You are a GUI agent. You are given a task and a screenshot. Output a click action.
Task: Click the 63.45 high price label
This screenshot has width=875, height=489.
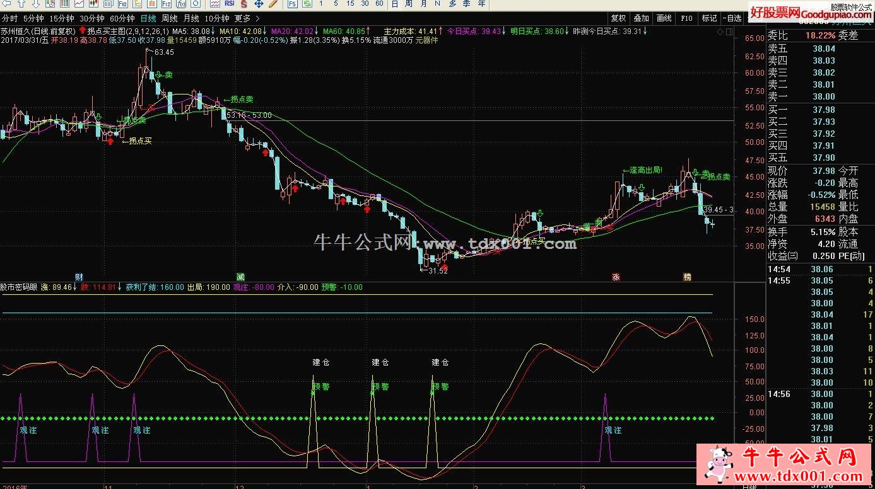163,52
